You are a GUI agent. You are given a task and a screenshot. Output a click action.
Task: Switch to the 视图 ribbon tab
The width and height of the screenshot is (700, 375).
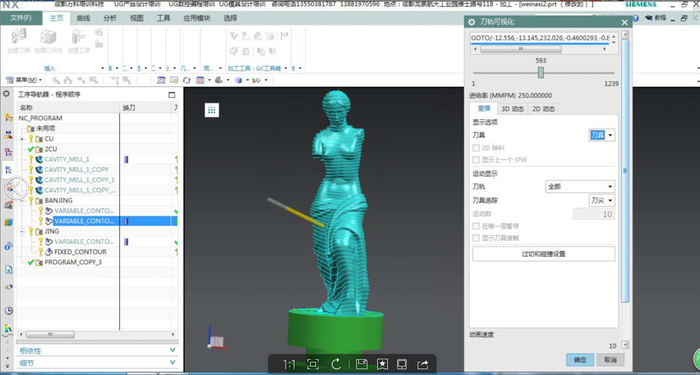(137, 18)
